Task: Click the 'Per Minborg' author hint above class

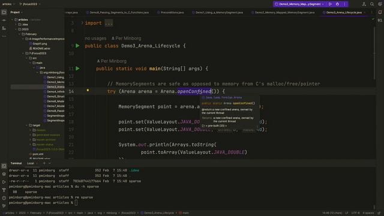Action: pos(126,38)
